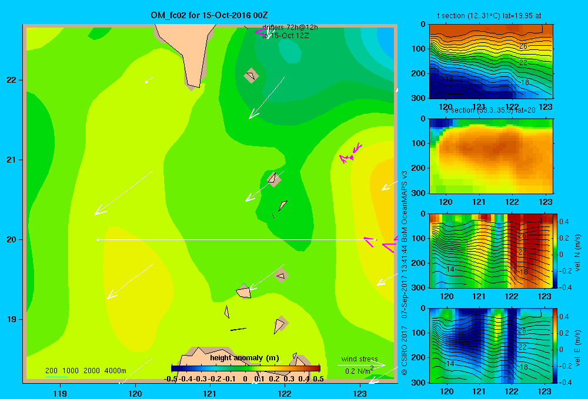This screenshot has height=399, width=588.
Task: Click the '0.2 N/m2' wind stress value
Action: tap(359, 371)
